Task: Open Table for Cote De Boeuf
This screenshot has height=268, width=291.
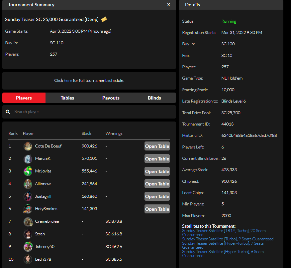Action: [157, 146]
